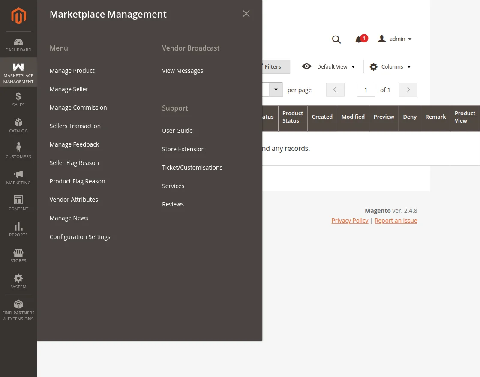Select the Reports sidebar icon

click(18, 229)
